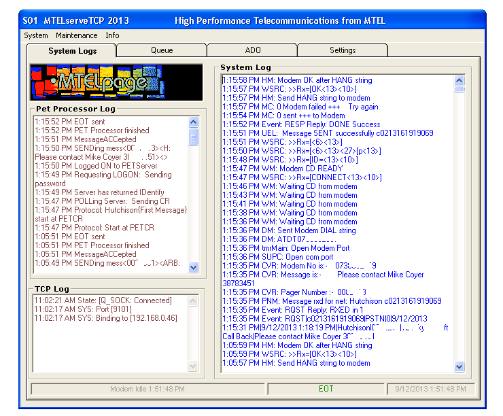This screenshot has height=416, width=503.
Task: Select "1:05:51 PM EOT sent" line
Action: coord(70,237)
